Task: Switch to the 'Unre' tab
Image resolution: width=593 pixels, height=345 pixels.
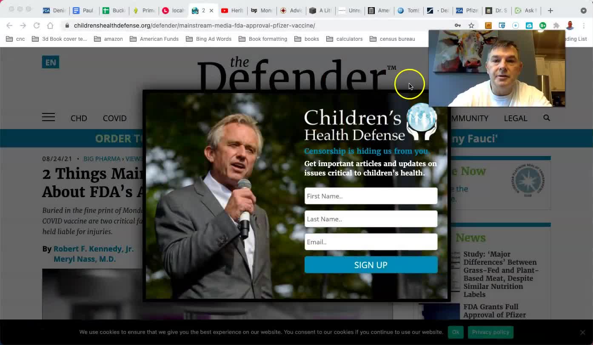Action: point(351,11)
